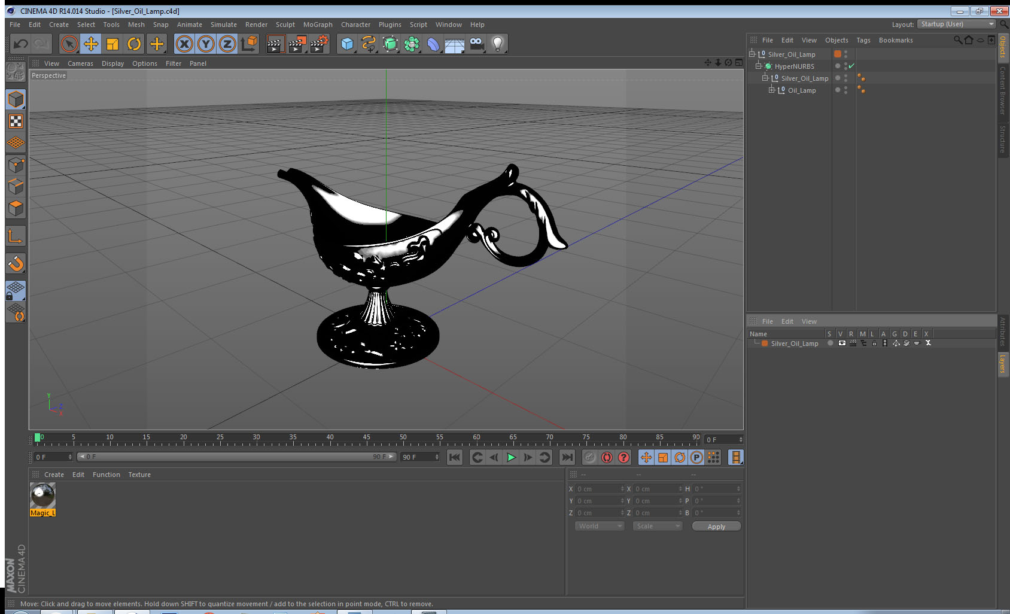1010x614 pixels.
Task: Open the Render menu
Action: pyautogui.click(x=256, y=25)
